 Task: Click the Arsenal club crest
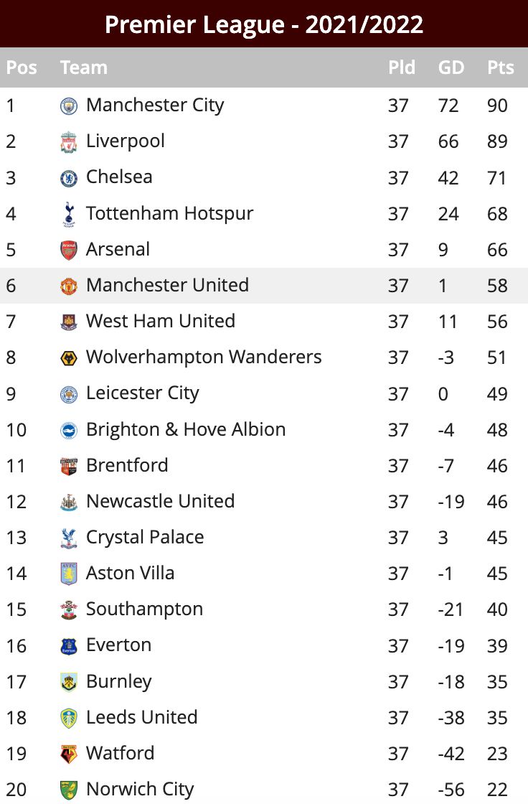(69, 251)
